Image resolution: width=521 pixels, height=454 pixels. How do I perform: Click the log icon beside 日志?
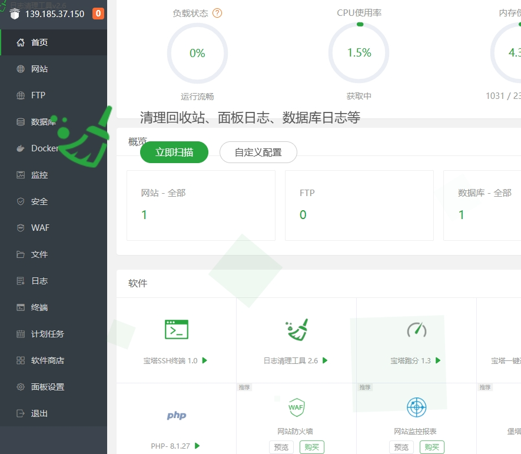click(x=21, y=281)
